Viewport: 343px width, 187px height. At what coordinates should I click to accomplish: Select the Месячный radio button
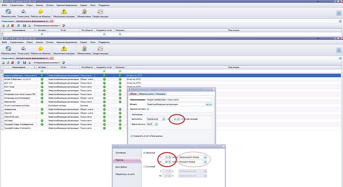144,153
